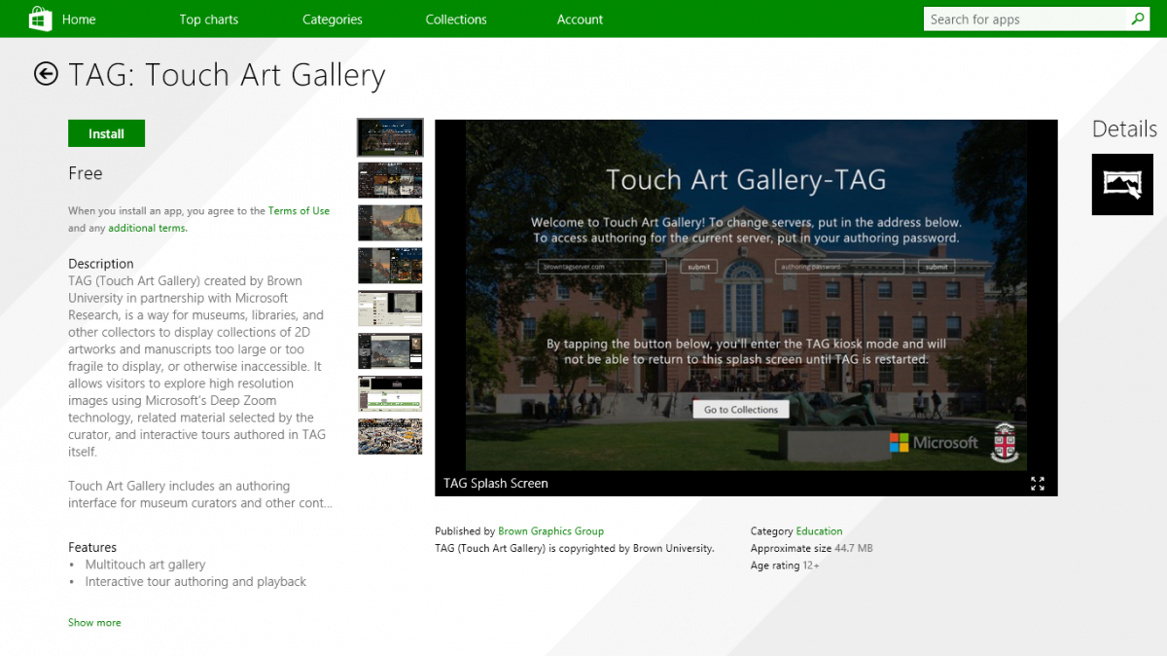1167x656 pixels.
Task: Click the Multitouch art gallery feature line
Action: tap(146, 565)
